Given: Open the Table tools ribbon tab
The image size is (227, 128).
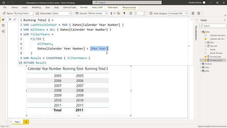Looking at the screenshot, I should click(x=112, y=7).
